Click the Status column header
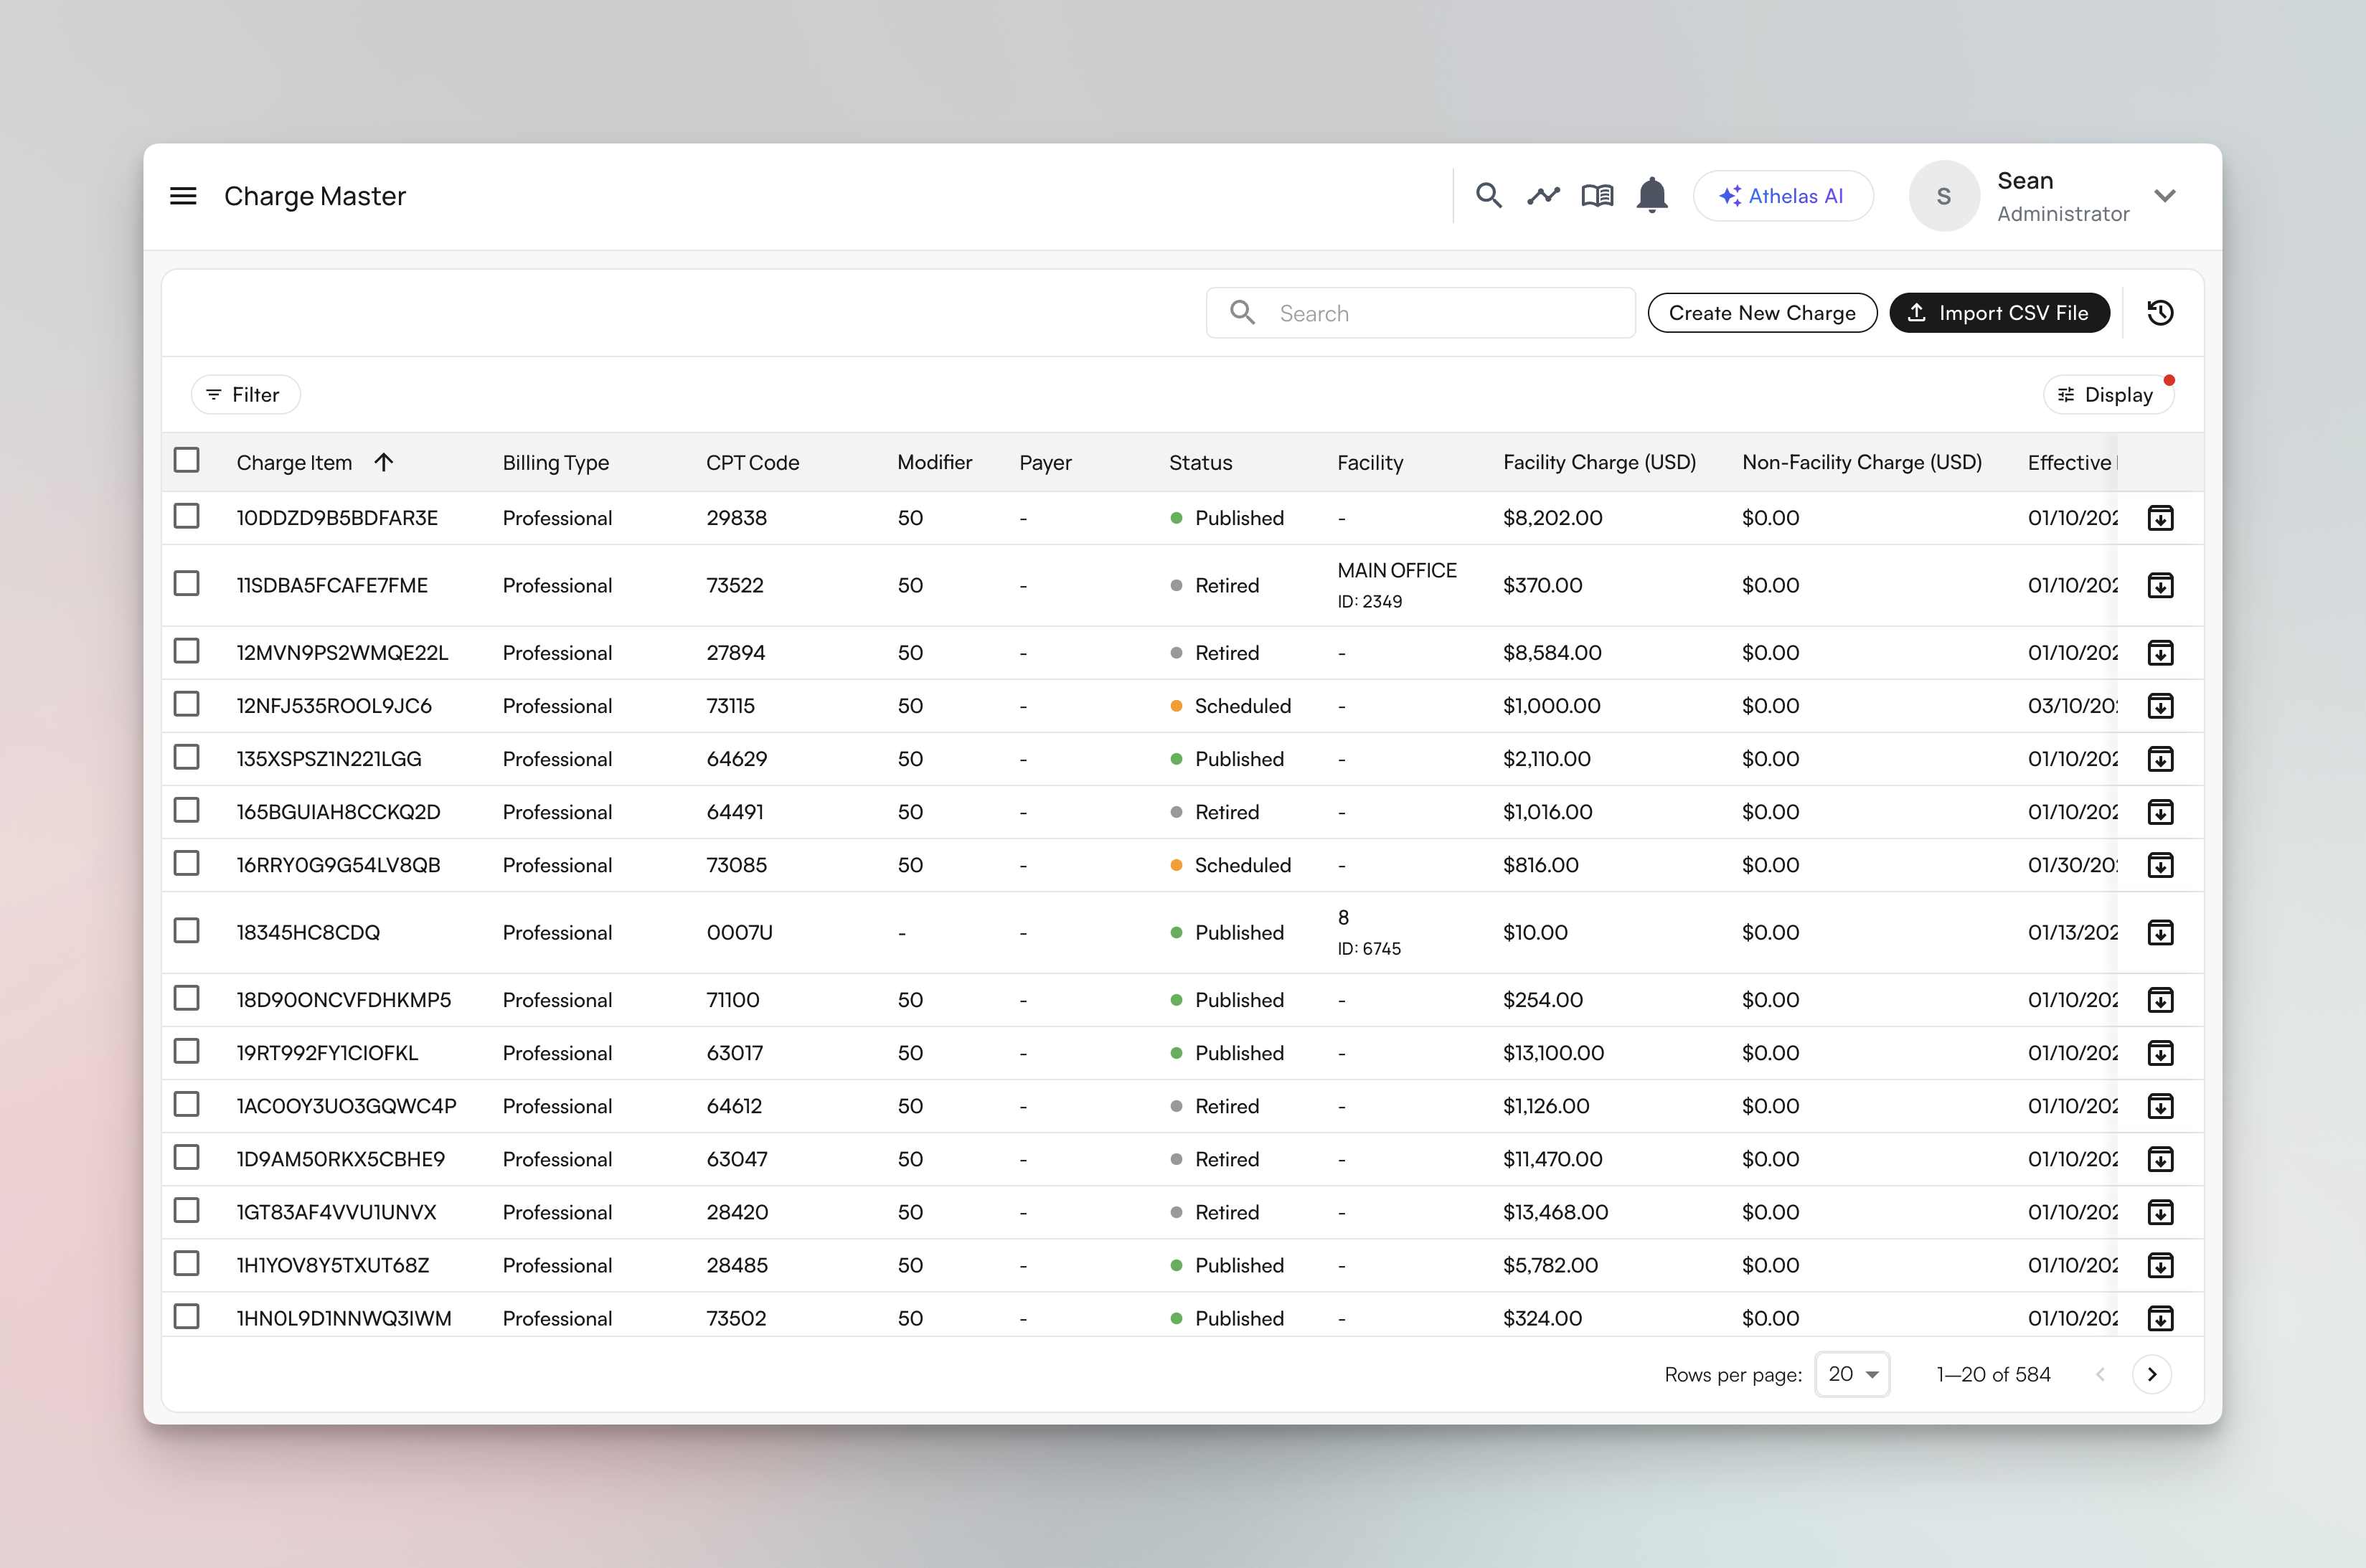 coord(1200,462)
